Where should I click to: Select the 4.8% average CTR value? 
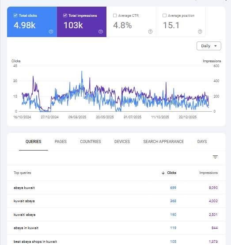[122, 25]
